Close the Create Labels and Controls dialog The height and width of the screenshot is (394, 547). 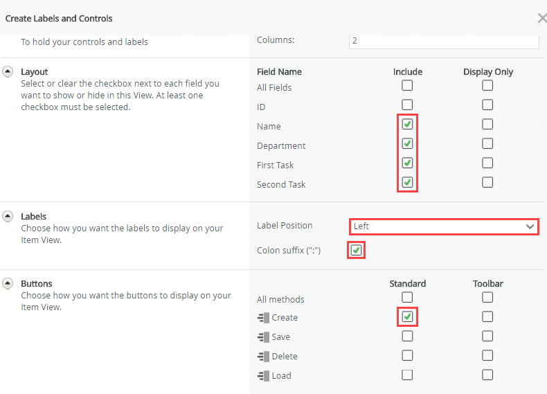coord(542,18)
